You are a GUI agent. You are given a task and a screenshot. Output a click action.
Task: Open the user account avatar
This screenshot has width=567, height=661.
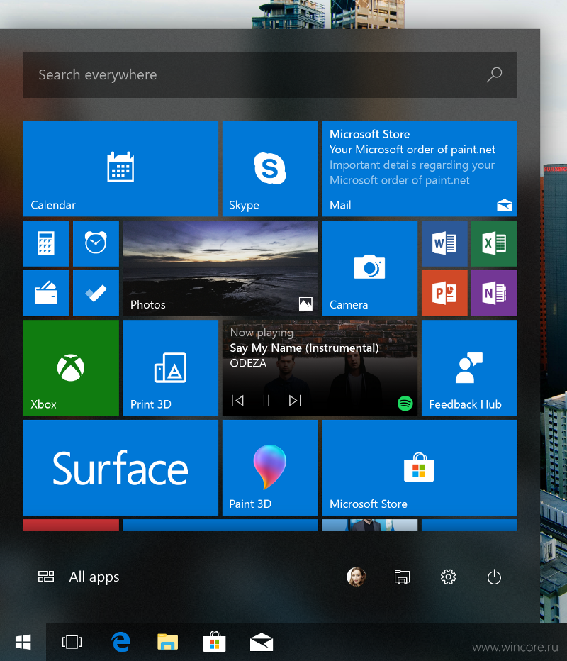click(356, 577)
